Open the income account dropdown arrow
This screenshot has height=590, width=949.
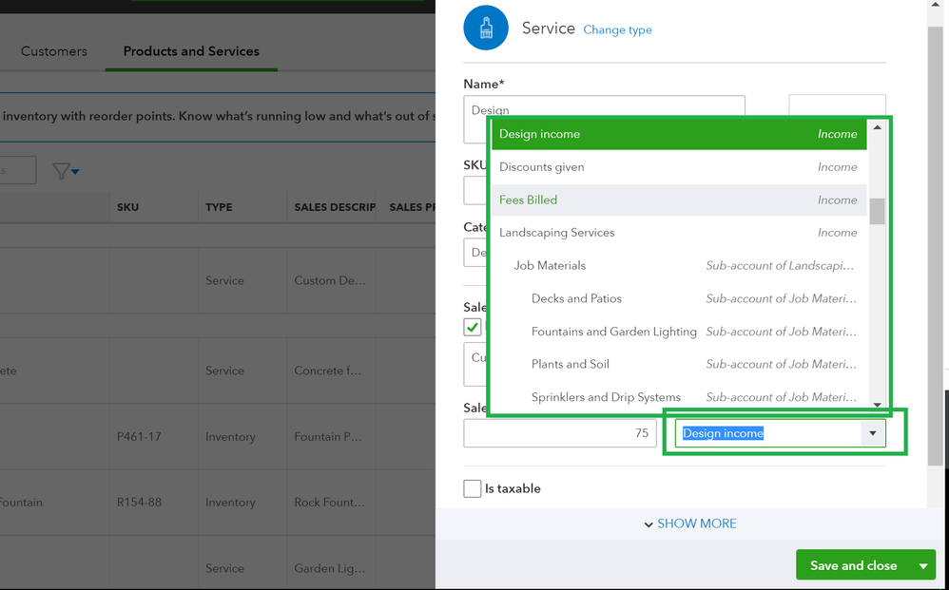[872, 433]
